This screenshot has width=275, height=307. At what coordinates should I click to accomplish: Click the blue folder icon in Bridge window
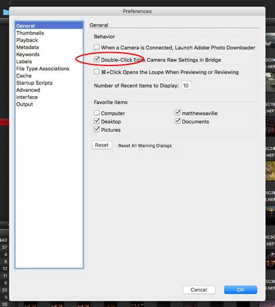pos(6,12)
